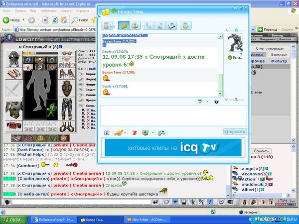
Task: Click the send file icon in ICQ
Action: [185, 25]
